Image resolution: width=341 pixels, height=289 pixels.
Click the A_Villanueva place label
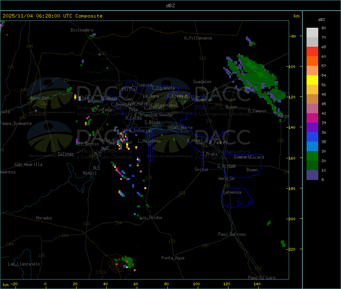click(x=198, y=38)
